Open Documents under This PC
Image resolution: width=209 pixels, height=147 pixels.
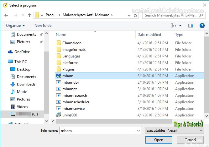click(23, 76)
